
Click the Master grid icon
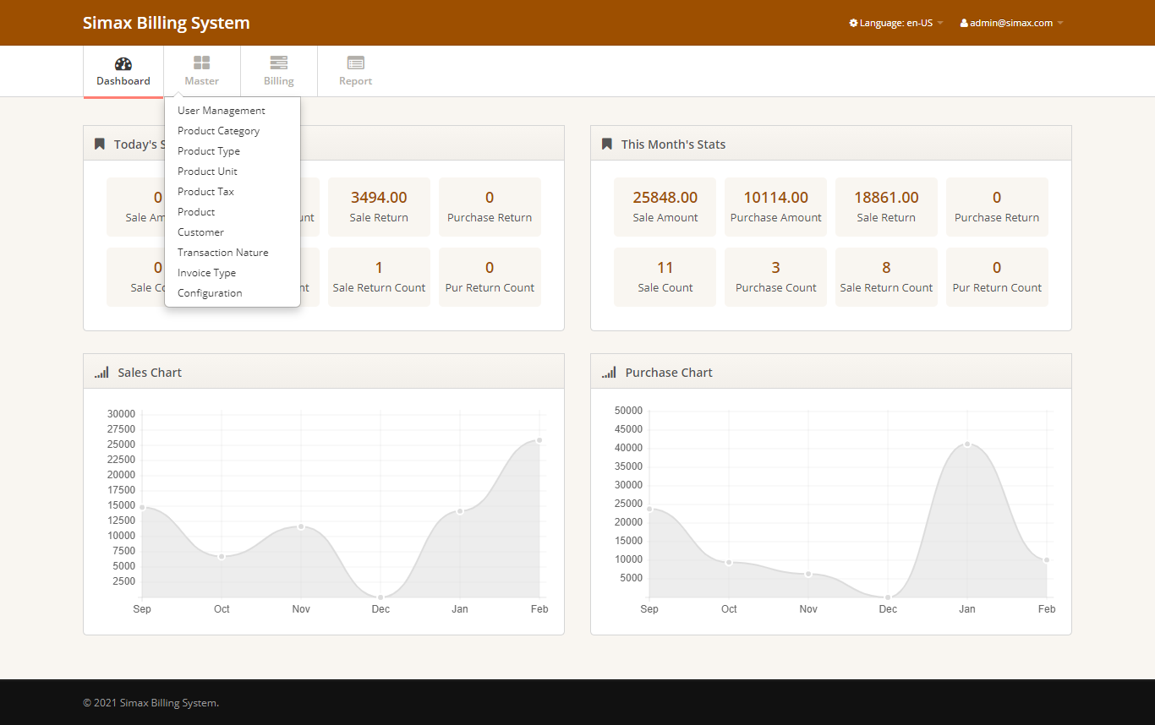pyautogui.click(x=201, y=63)
